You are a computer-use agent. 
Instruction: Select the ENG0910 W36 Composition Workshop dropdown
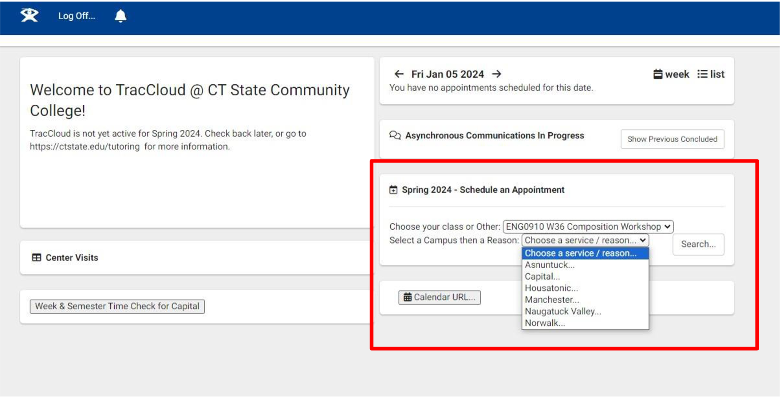(x=587, y=226)
